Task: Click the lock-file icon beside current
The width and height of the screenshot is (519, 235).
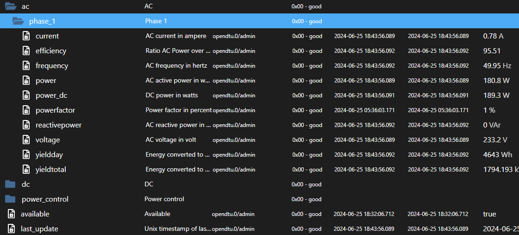Action: point(26,36)
